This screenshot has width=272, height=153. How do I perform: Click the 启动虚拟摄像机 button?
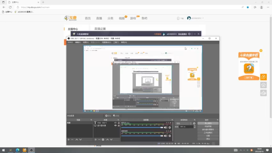208,130
